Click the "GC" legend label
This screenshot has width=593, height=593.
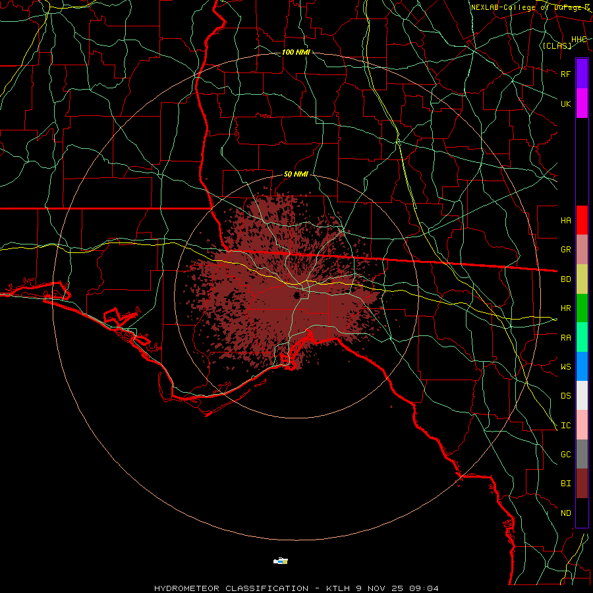tap(565, 455)
